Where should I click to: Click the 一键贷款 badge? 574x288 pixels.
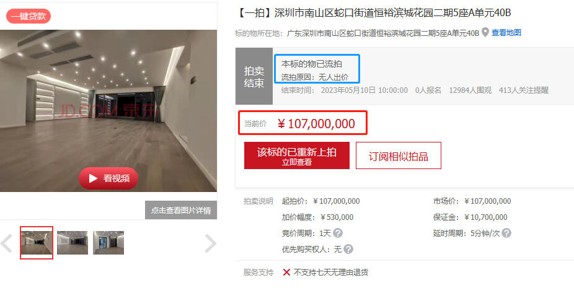29,17
